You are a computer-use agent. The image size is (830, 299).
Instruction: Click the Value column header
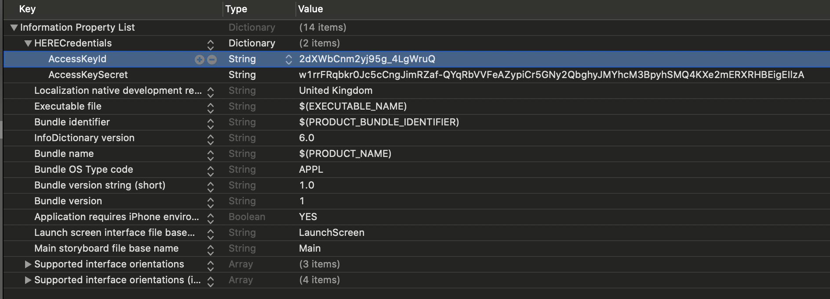pyautogui.click(x=310, y=9)
